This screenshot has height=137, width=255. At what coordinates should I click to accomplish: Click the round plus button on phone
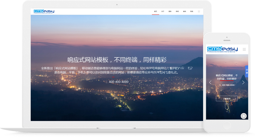pos(244,116)
